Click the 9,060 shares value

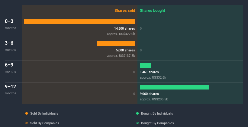point(149,94)
